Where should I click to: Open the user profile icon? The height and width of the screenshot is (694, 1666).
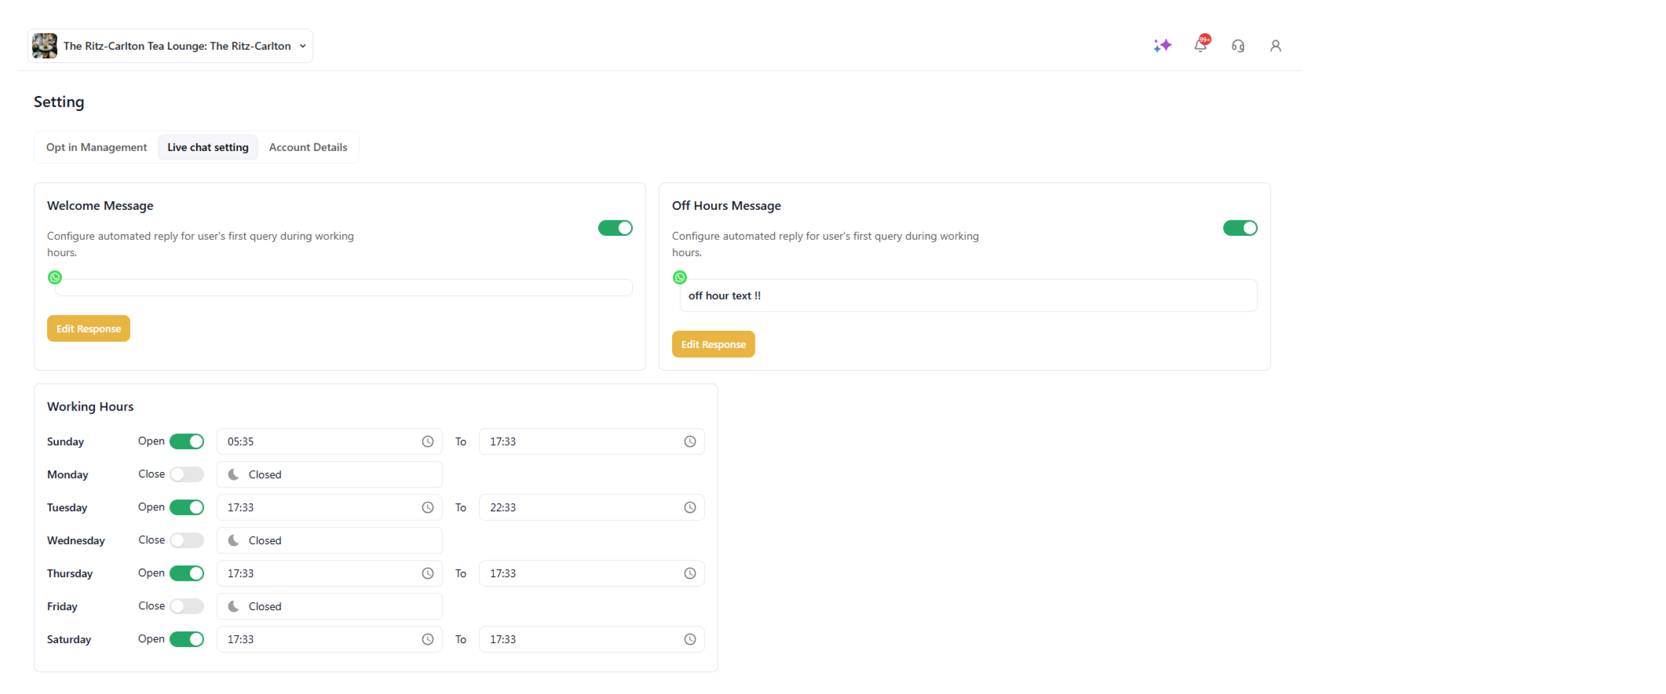[x=1276, y=46]
